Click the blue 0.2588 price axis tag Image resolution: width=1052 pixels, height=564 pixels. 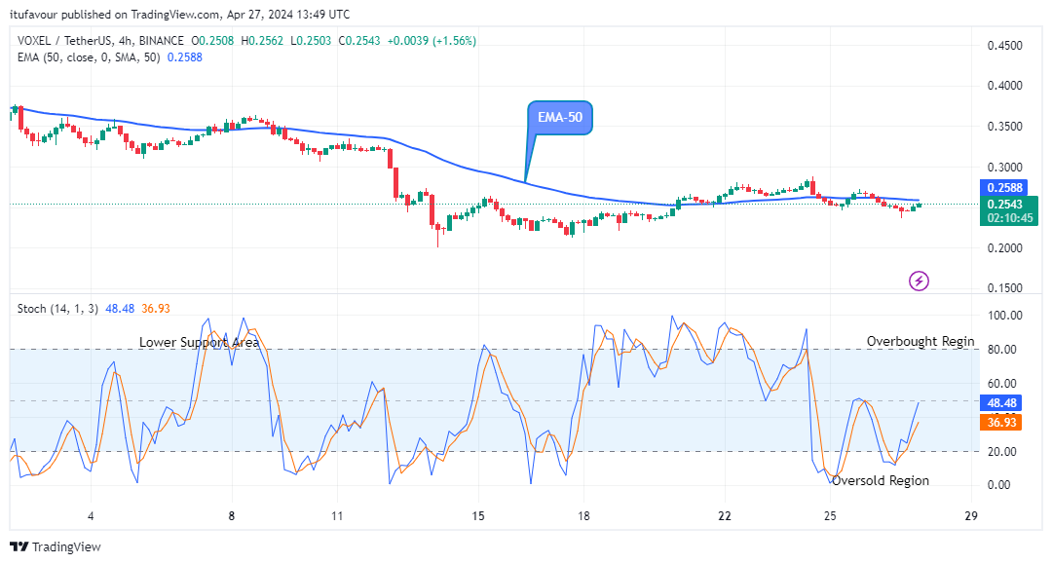(x=1004, y=188)
